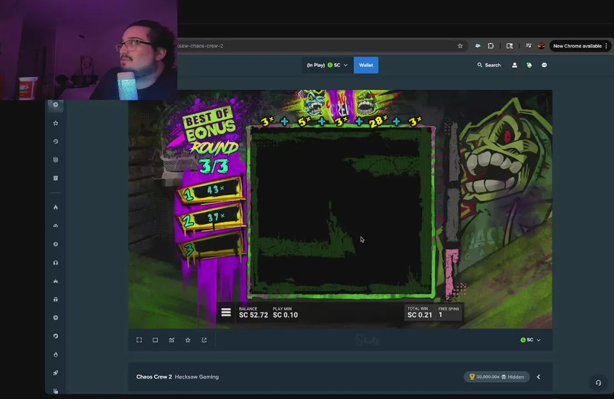Open game in popout window
614x399 pixels.
(204, 340)
